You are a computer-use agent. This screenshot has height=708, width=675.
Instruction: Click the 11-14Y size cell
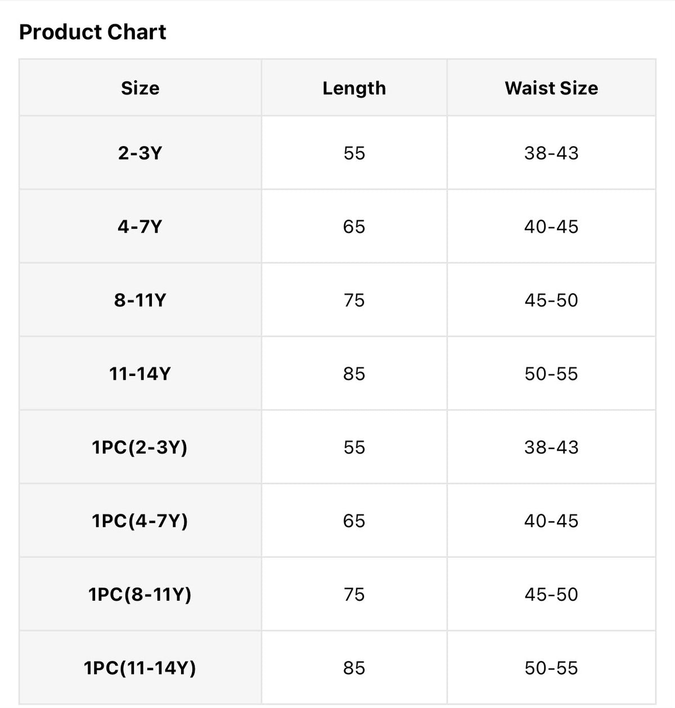coord(140,374)
